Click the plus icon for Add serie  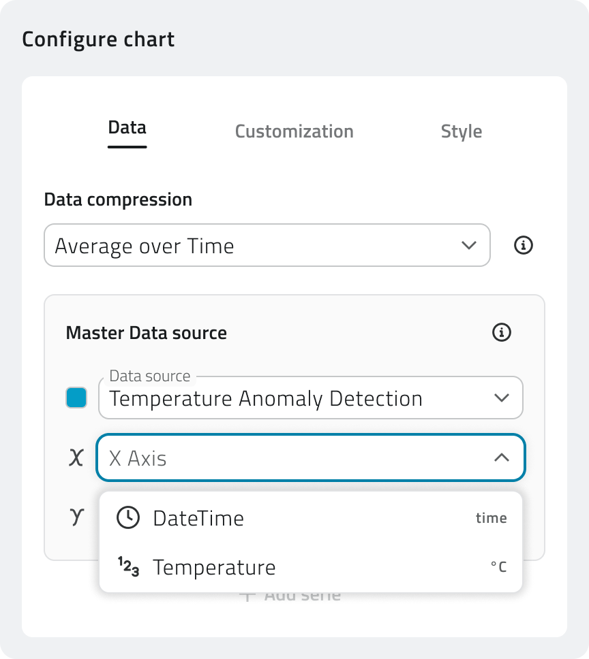247,596
